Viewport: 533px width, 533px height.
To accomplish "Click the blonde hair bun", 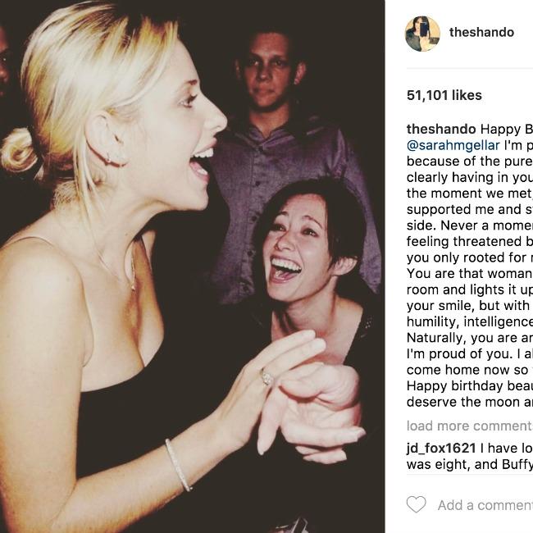I will coord(18,149).
